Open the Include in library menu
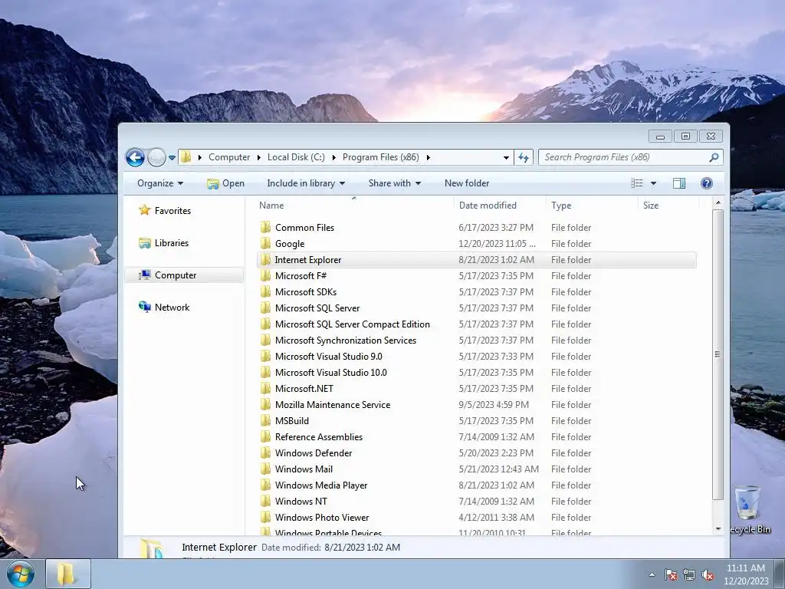The width and height of the screenshot is (785, 589). [x=306, y=183]
